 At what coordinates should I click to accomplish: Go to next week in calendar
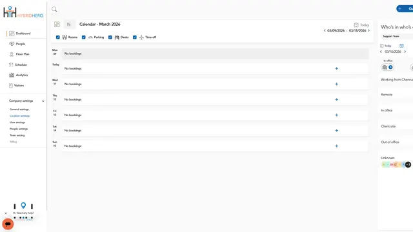coord(368,30)
